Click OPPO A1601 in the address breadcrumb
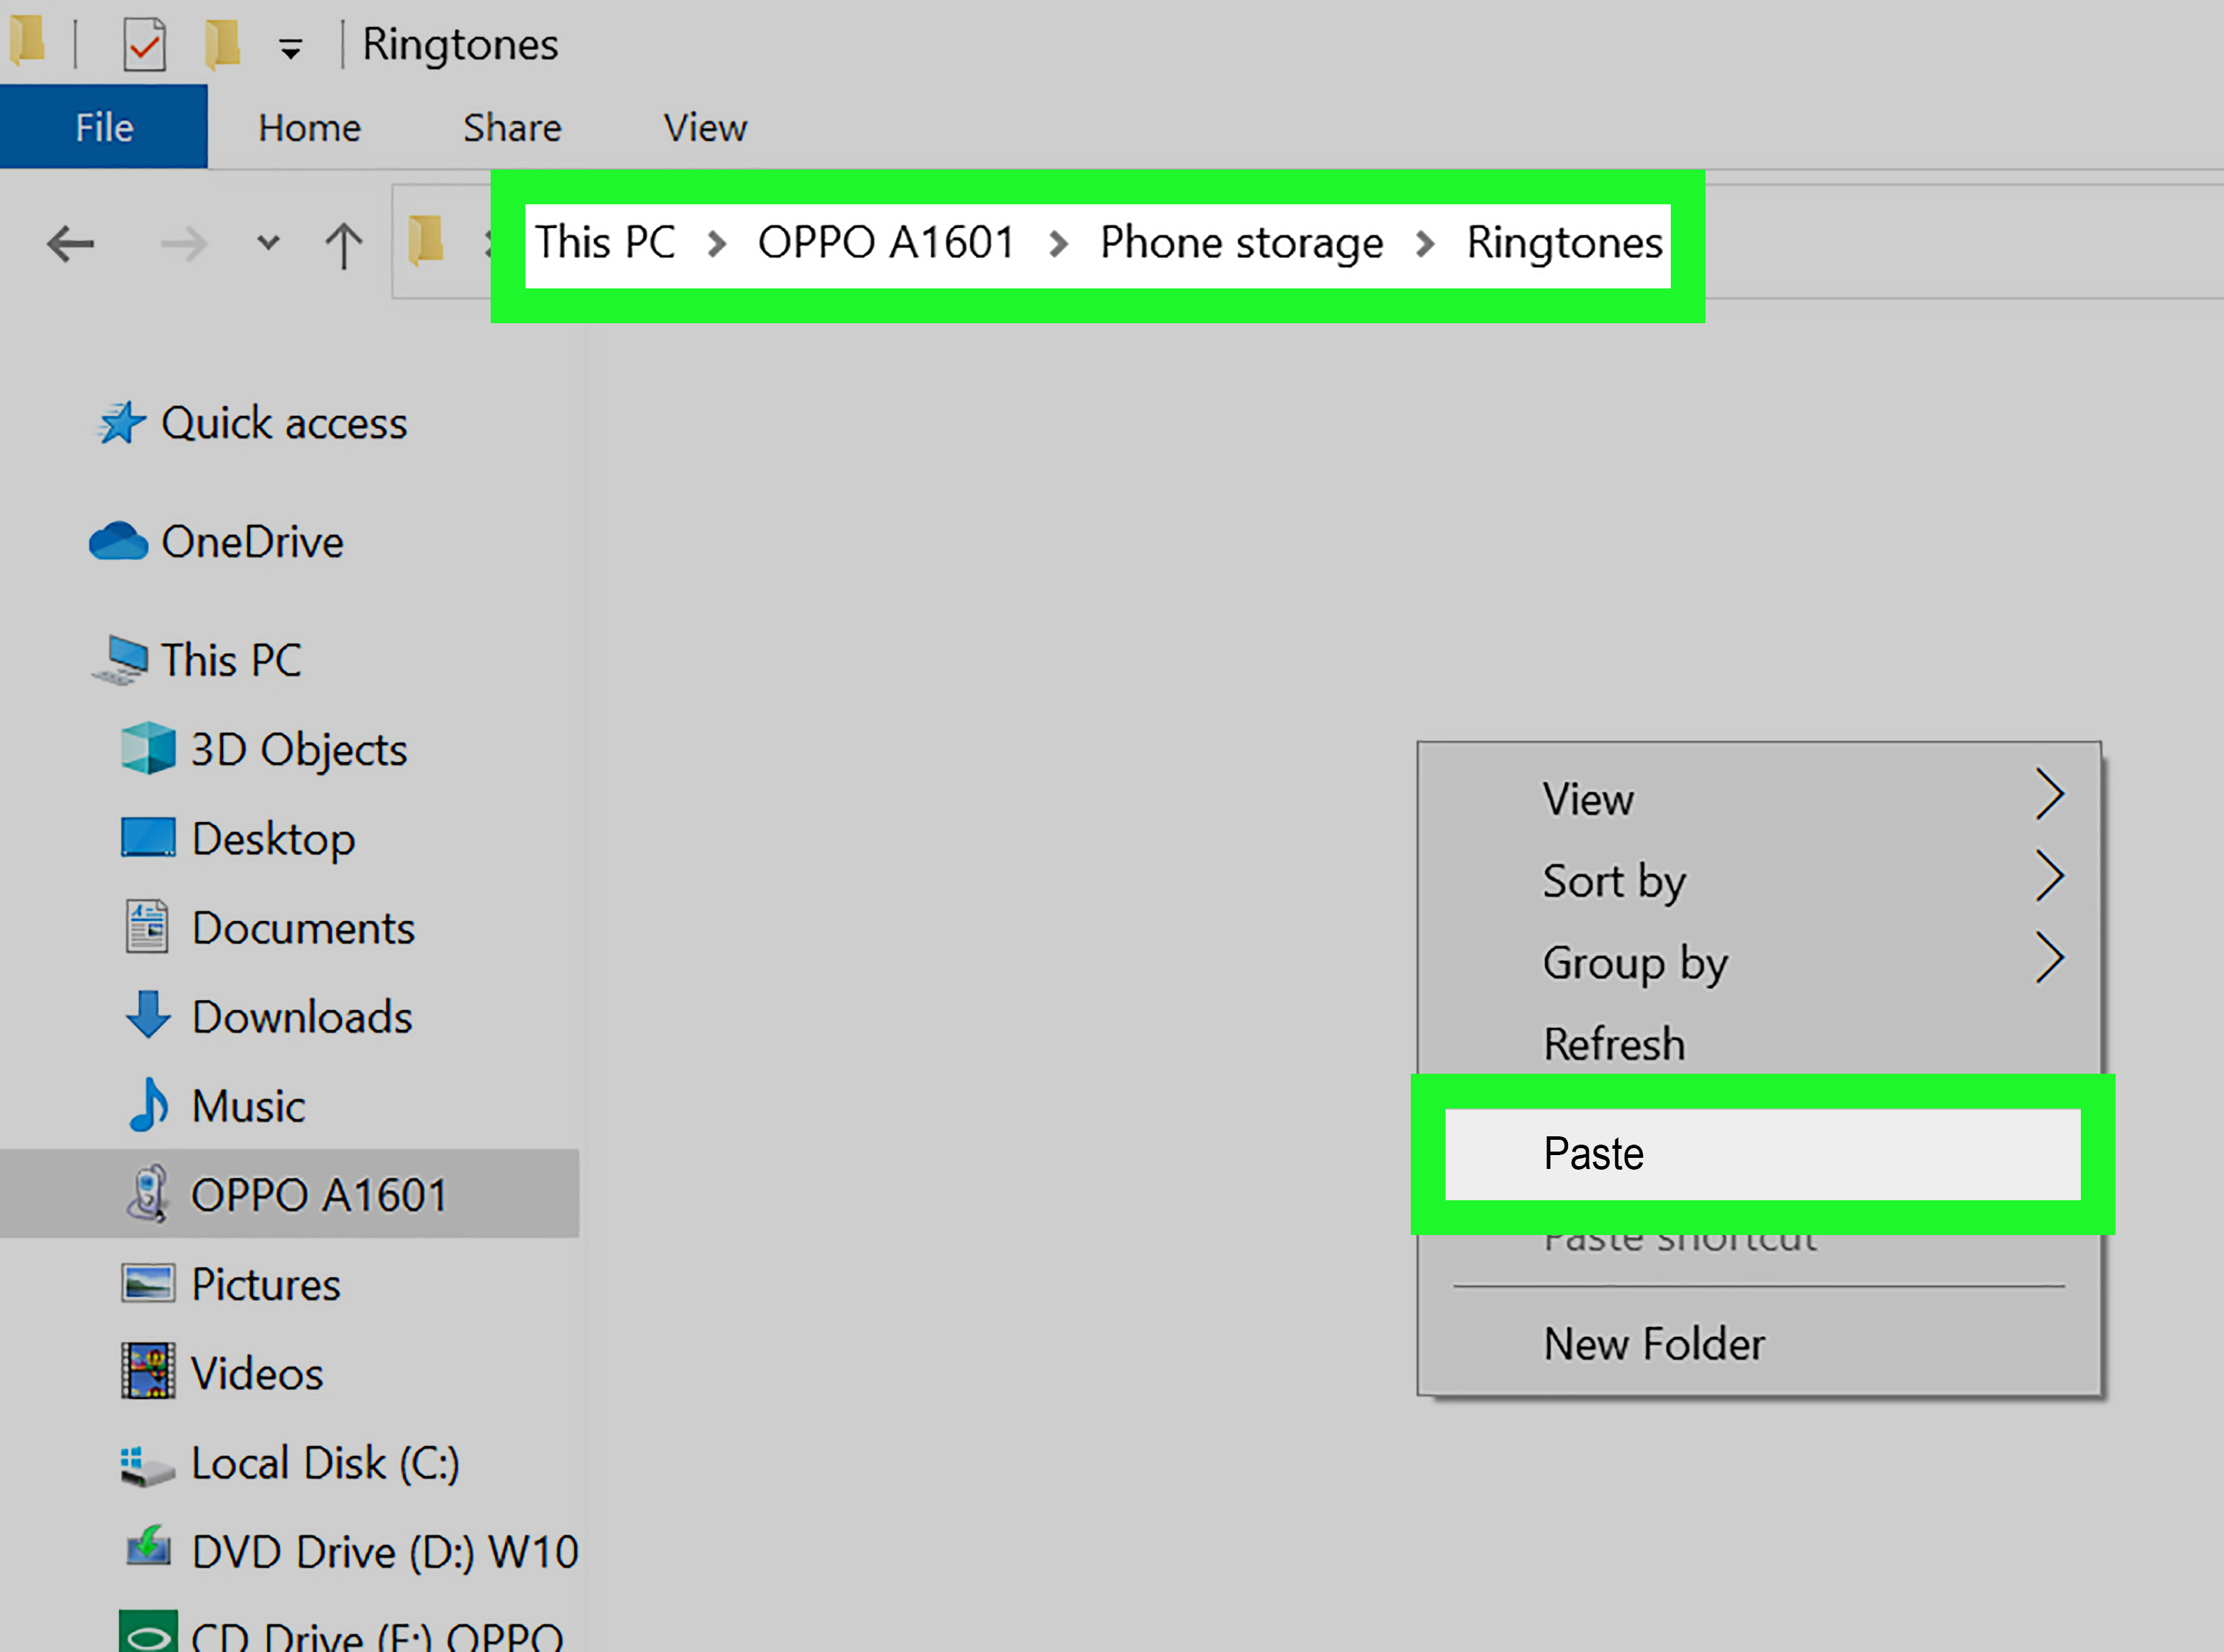 [x=886, y=243]
